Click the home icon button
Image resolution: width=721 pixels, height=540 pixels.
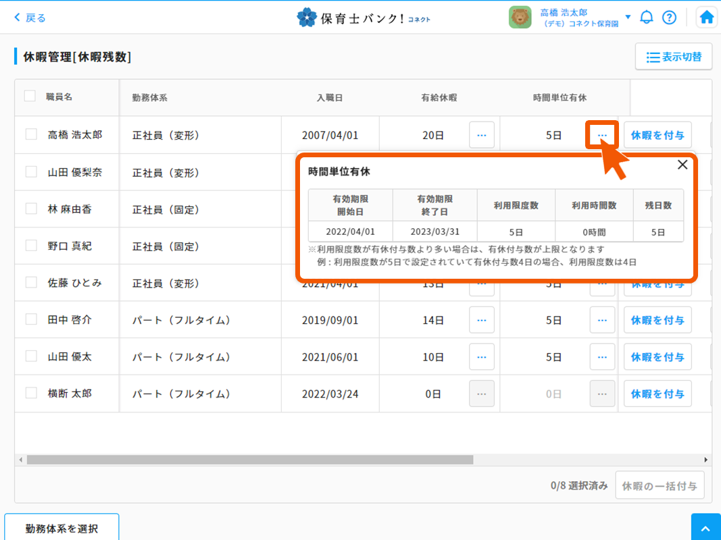[707, 18]
